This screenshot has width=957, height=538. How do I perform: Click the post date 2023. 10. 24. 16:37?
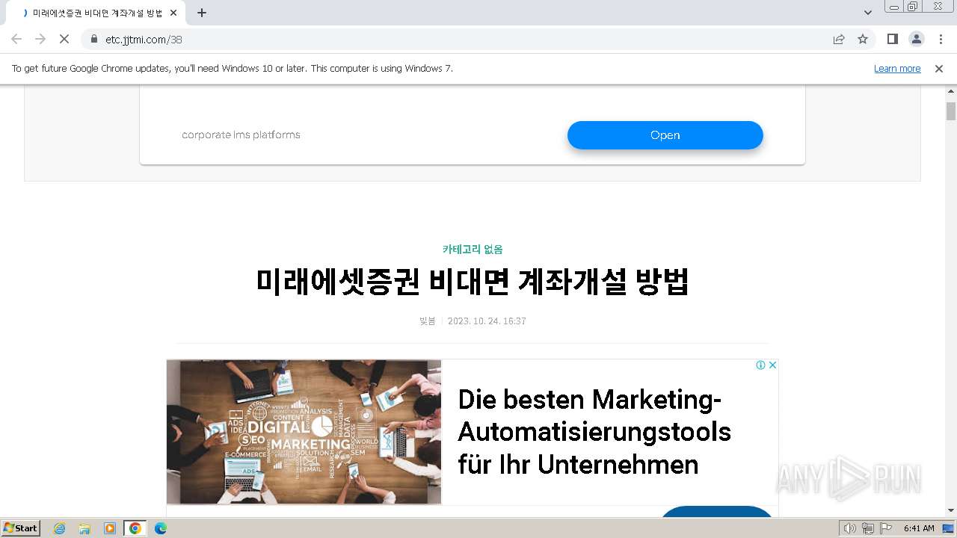tap(487, 321)
